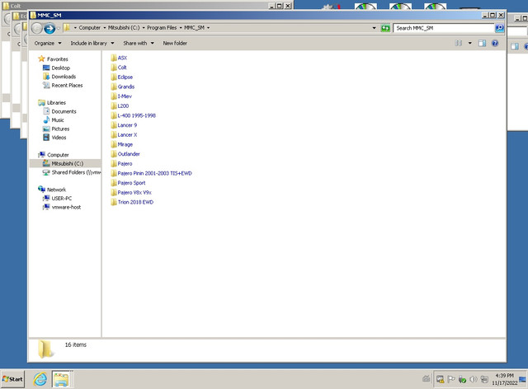Open the Organize dropdown menu

click(x=48, y=43)
